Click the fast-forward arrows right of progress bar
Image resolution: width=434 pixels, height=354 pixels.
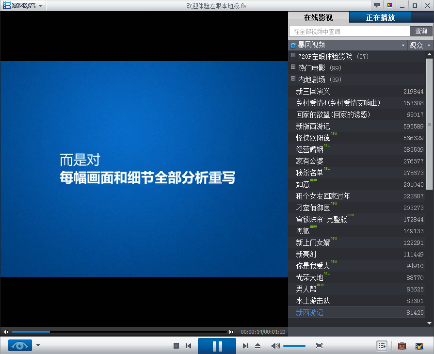click(231, 332)
